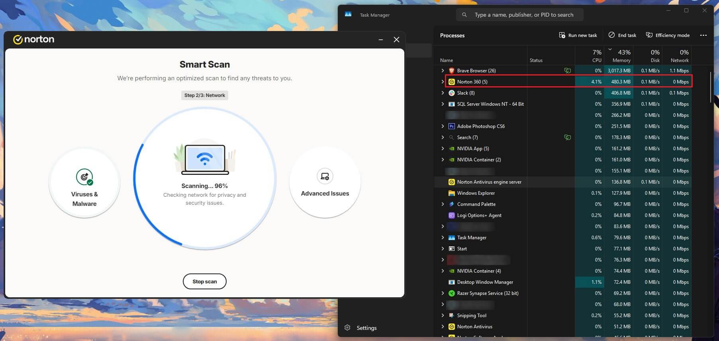Screen dimensions: 719x341
Task: Click the Scanning... 96% text
Action: [205, 186]
